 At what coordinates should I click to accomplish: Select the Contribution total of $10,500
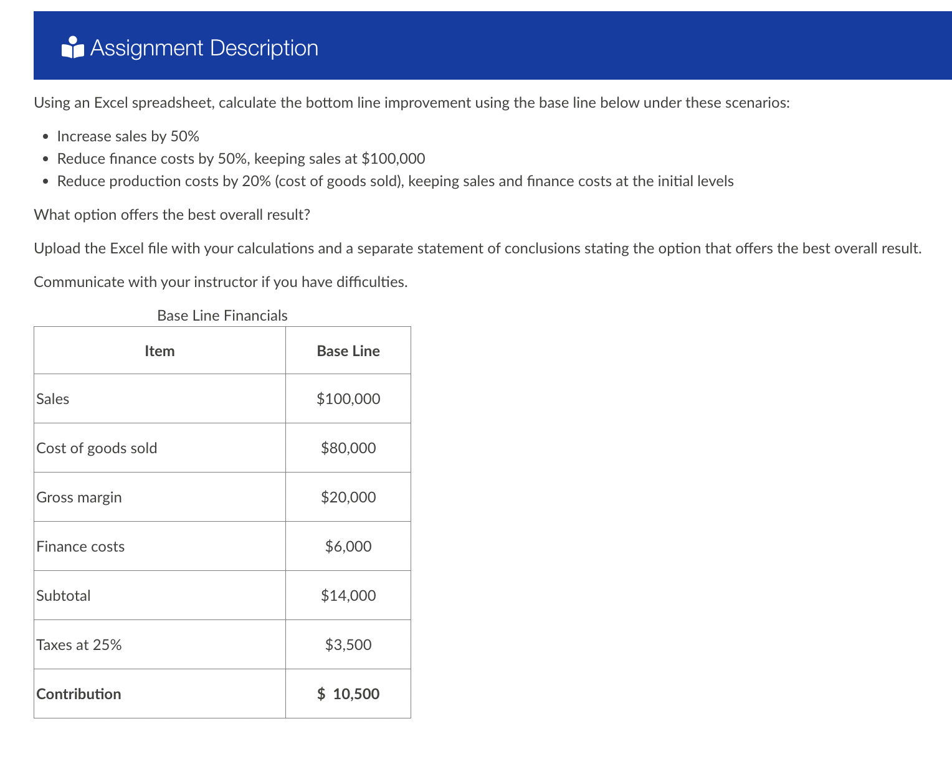click(348, 694)
